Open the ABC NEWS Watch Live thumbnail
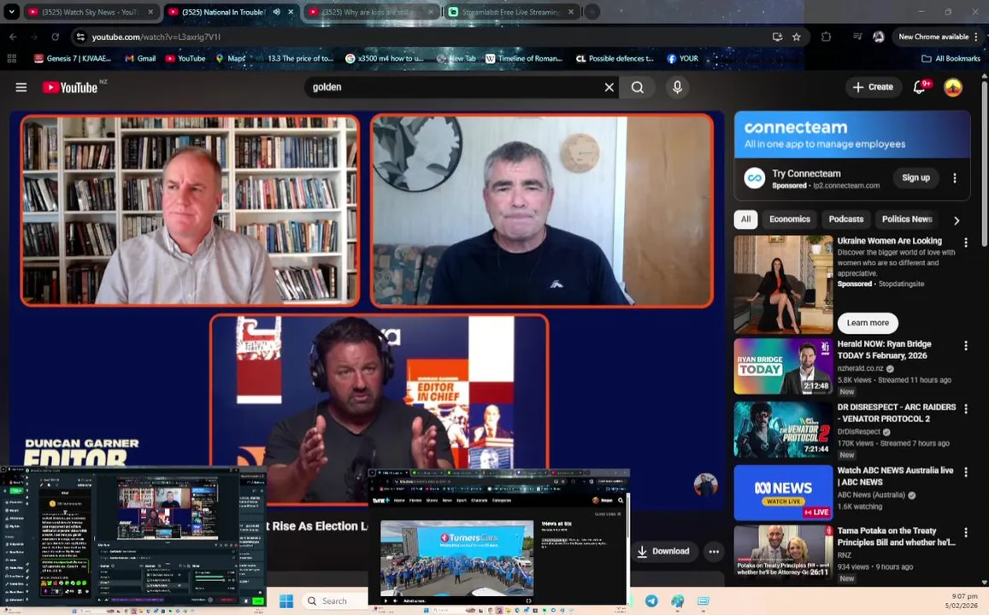Screen dimensions: 989x615 click(x=783, y=493)
